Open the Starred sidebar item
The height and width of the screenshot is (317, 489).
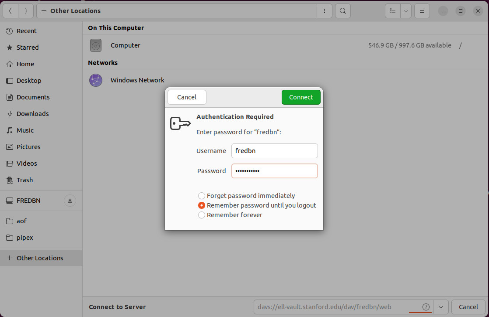(28, 48)
